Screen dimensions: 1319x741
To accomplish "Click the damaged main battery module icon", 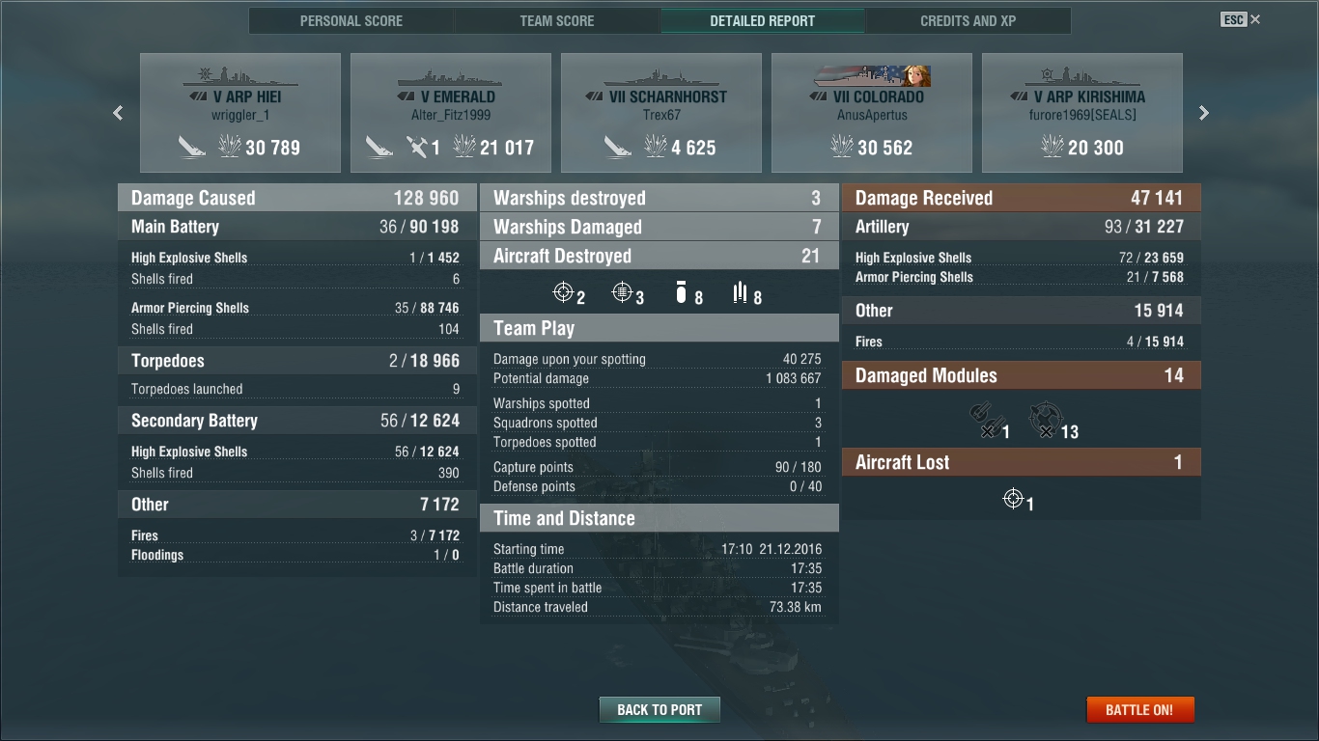I will 983,419.
